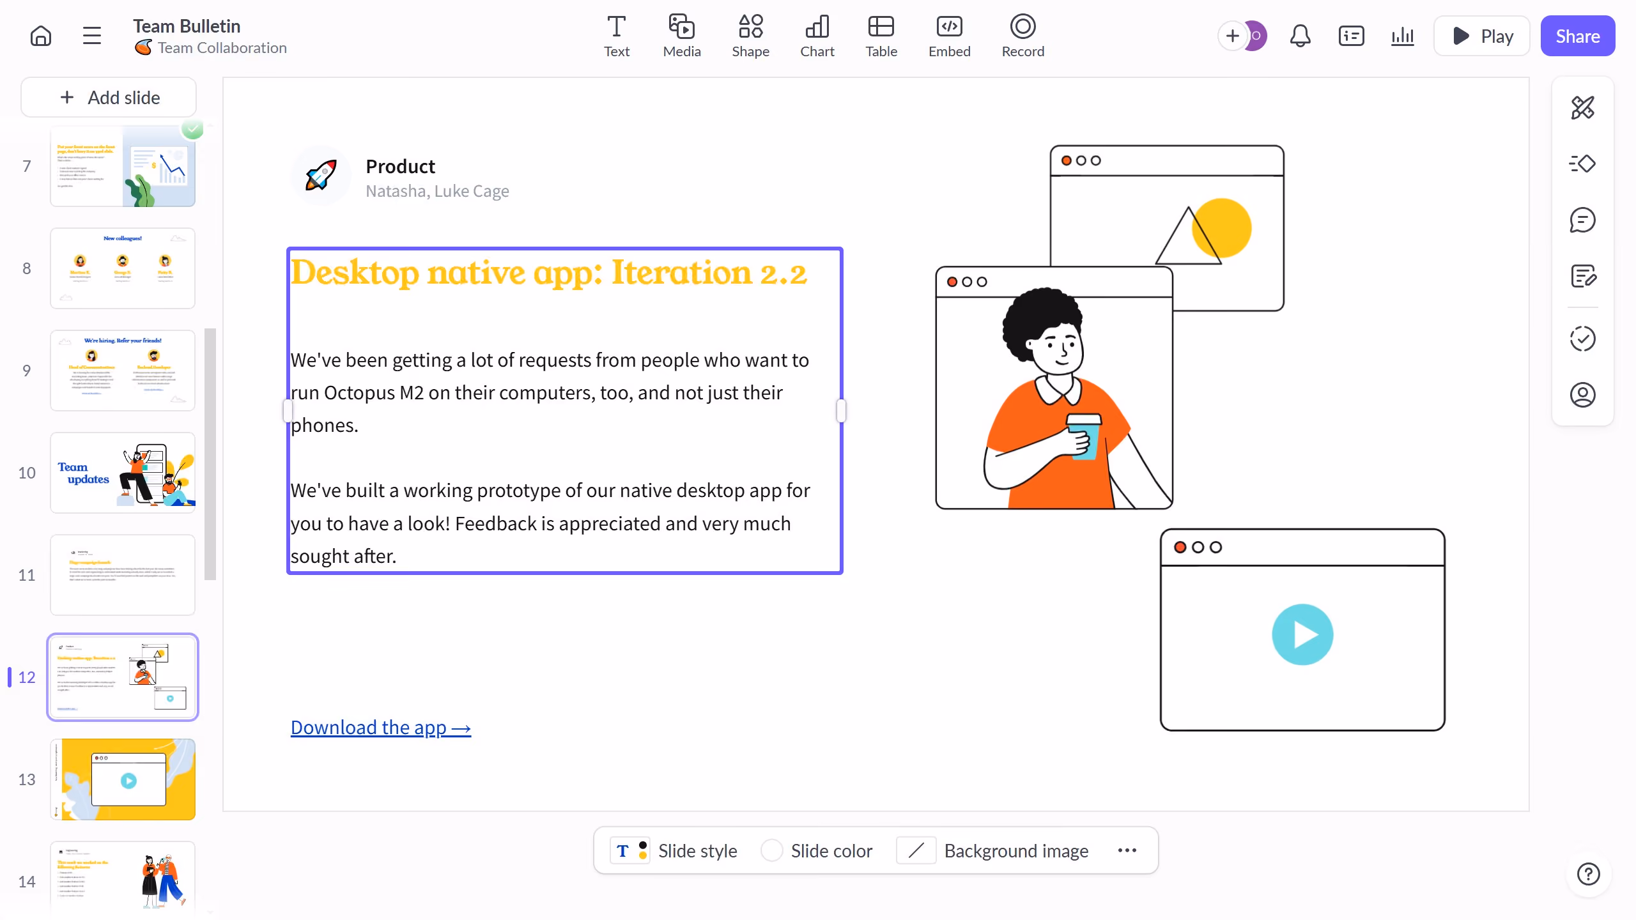This screenshot has width=1636, height=920.
Task: Click the Team Bulletin title
Action: tap(187, 26)
